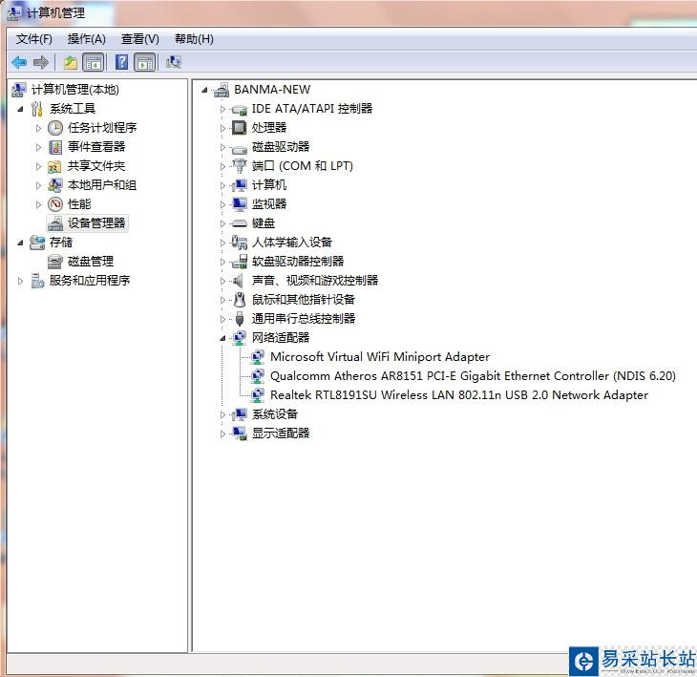Click the Back arrow toolbar icon
Image resolution: width=697 pixels, height=677 pixels.
(x=19, y=63)
